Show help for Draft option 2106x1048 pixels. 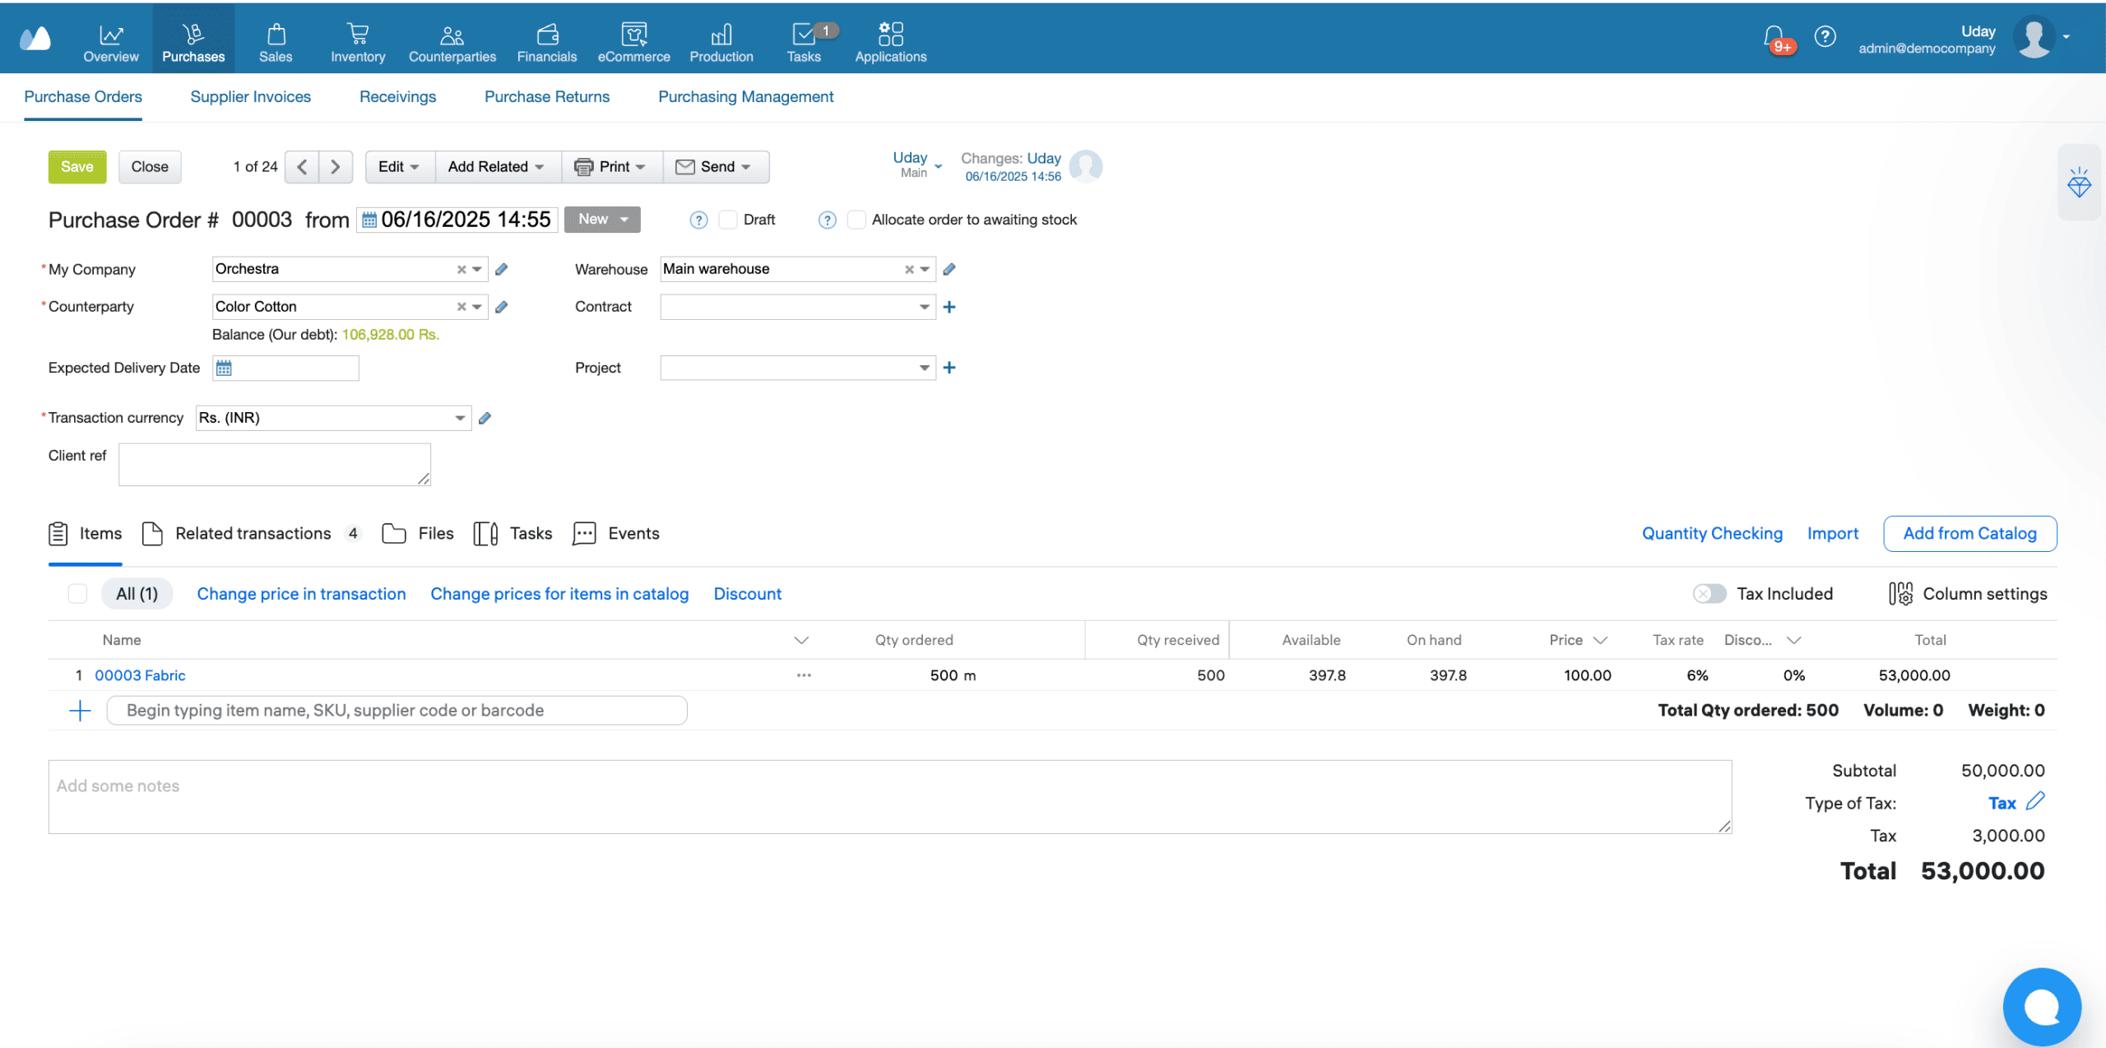(x=698, y=220)
